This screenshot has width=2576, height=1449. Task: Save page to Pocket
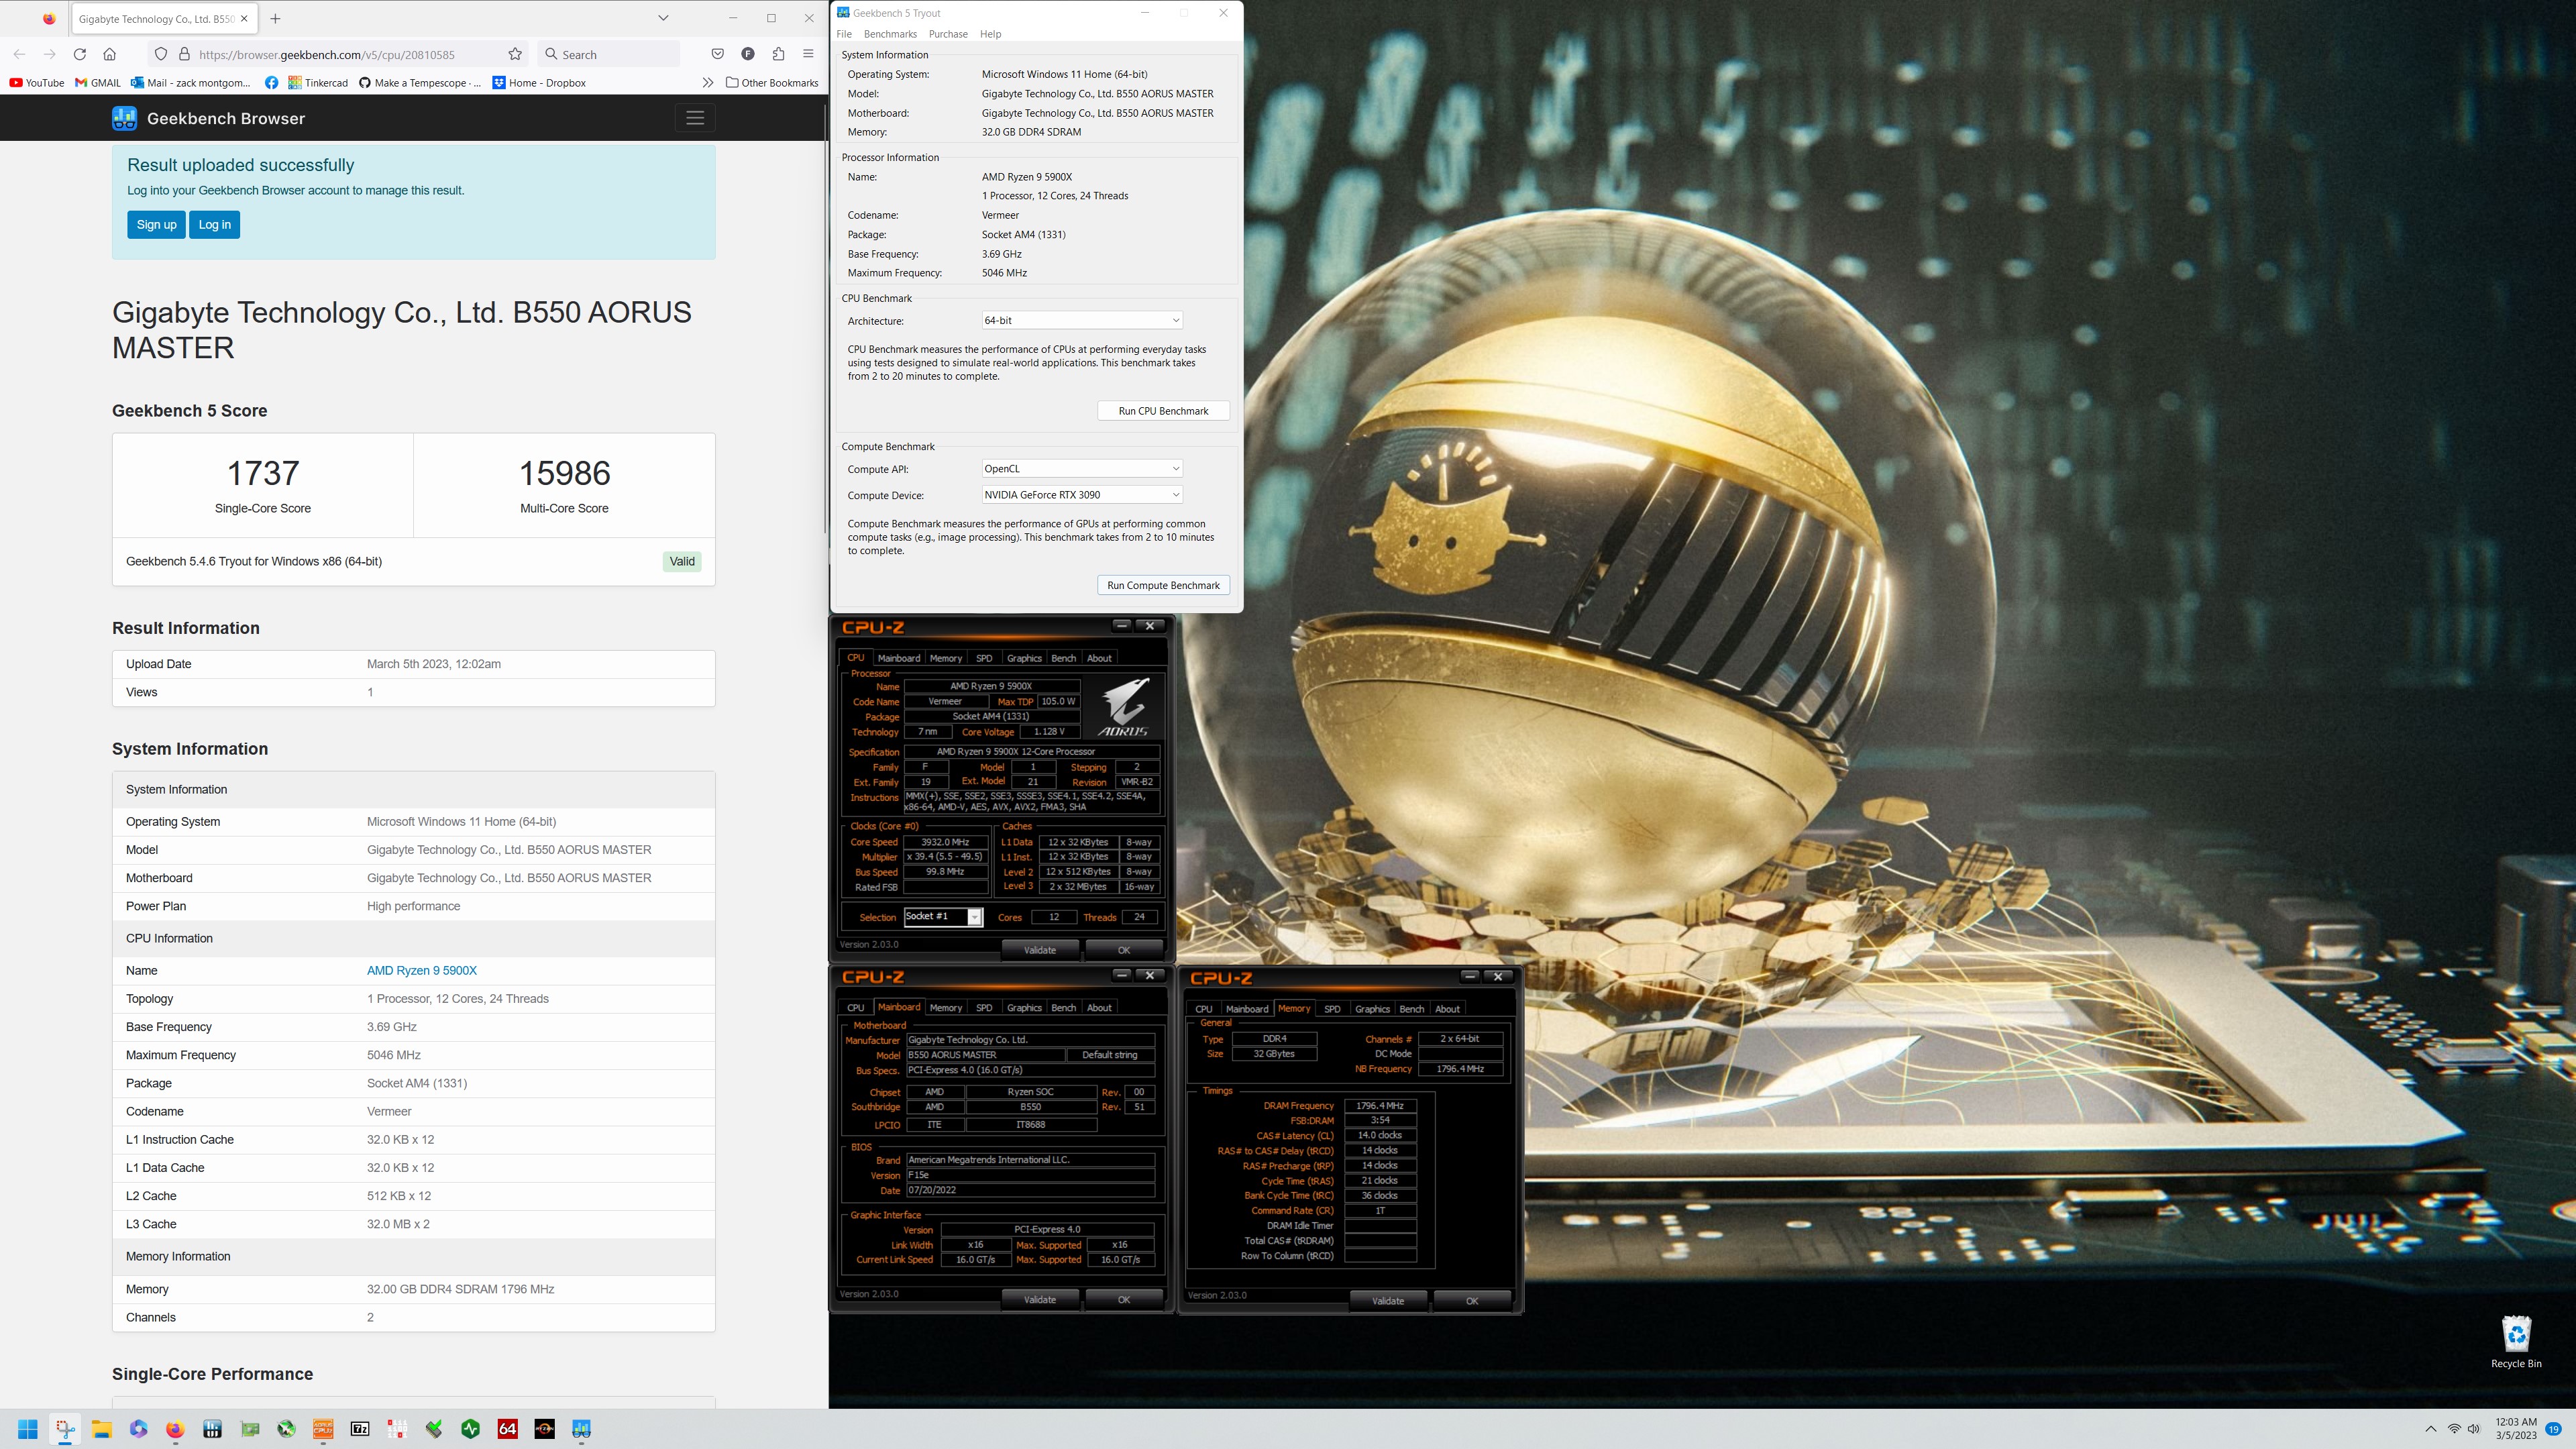717,54
